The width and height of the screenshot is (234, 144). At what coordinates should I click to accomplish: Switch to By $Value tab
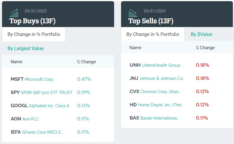click(201, 34)
